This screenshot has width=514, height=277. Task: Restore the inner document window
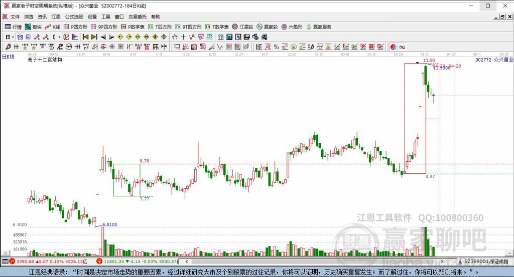tap(502, 17)
